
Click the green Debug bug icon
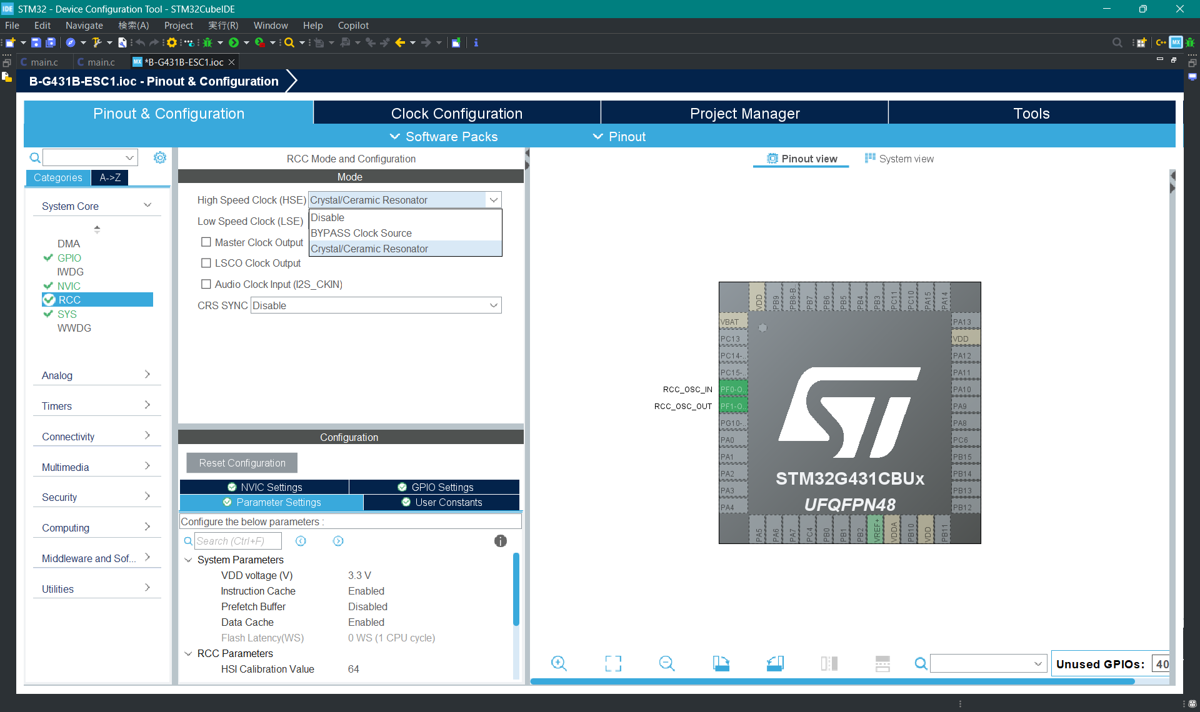[x=207, y=42]
